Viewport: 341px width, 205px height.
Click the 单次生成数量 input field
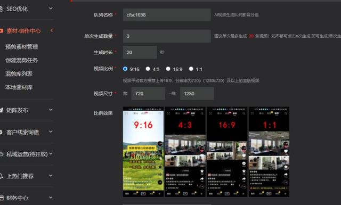(x=167, y=36)
